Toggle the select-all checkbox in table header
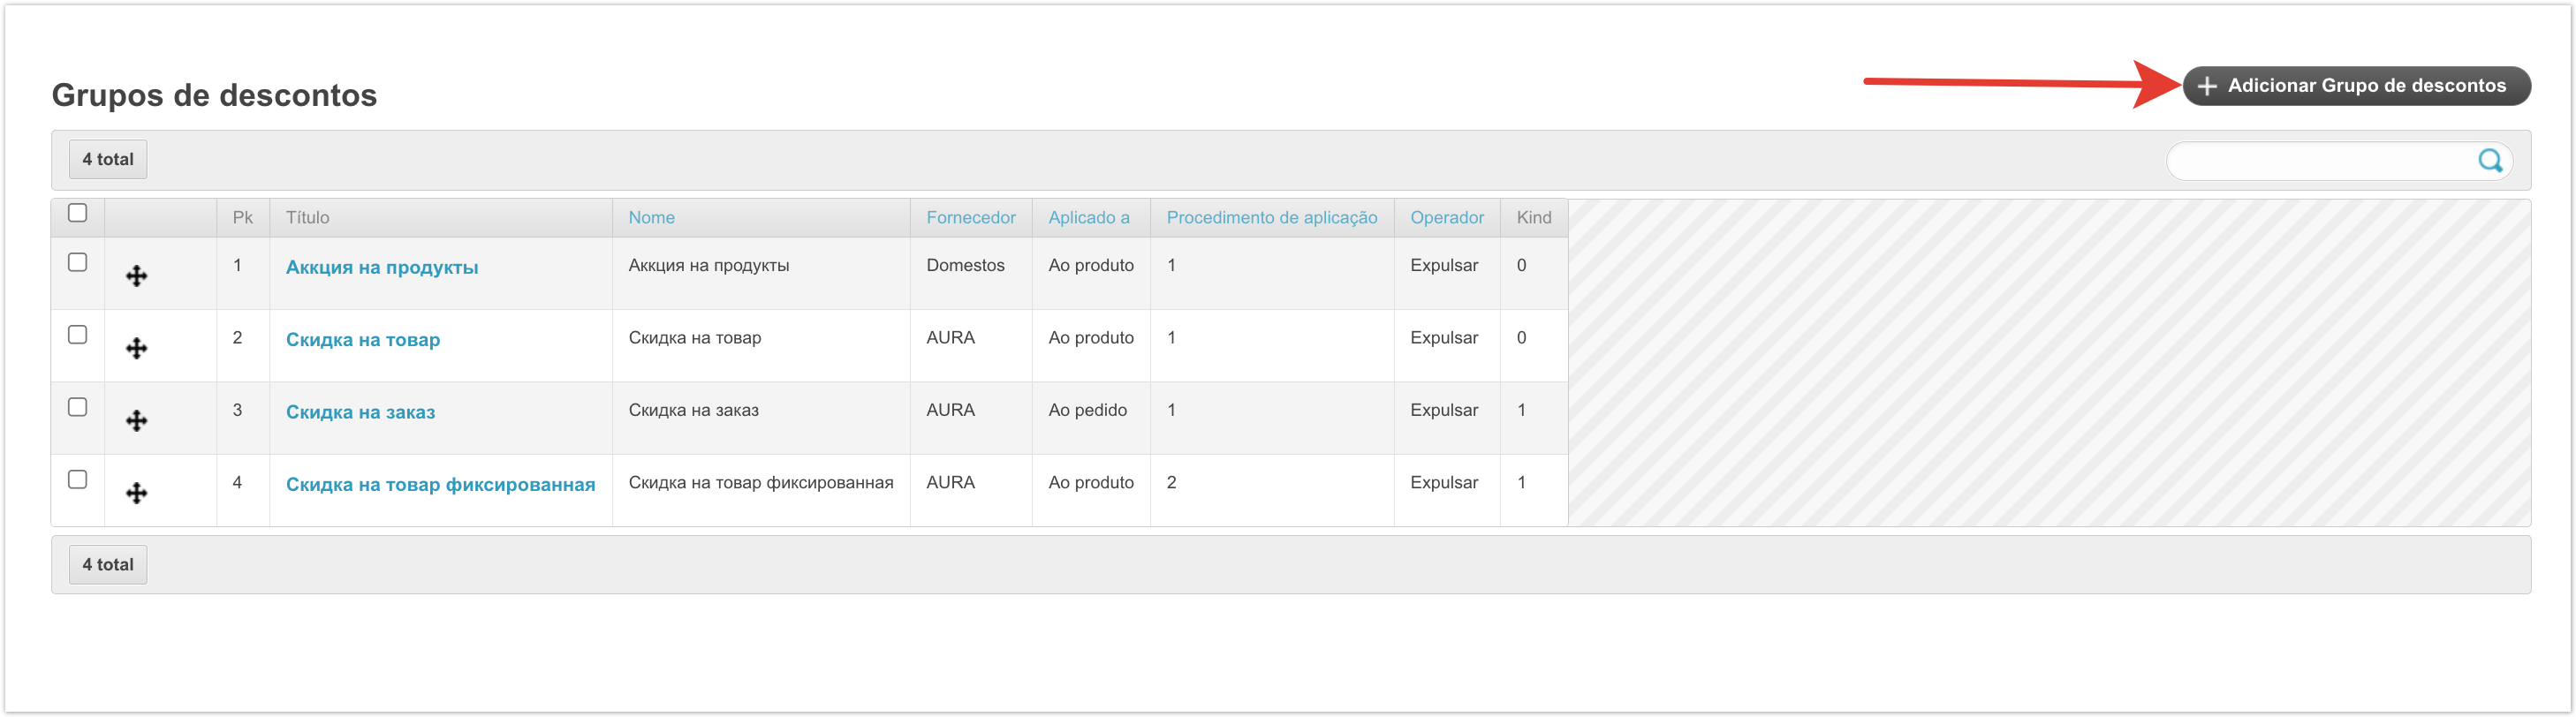Screen dimensions: 2576x717 coord(77,213)
